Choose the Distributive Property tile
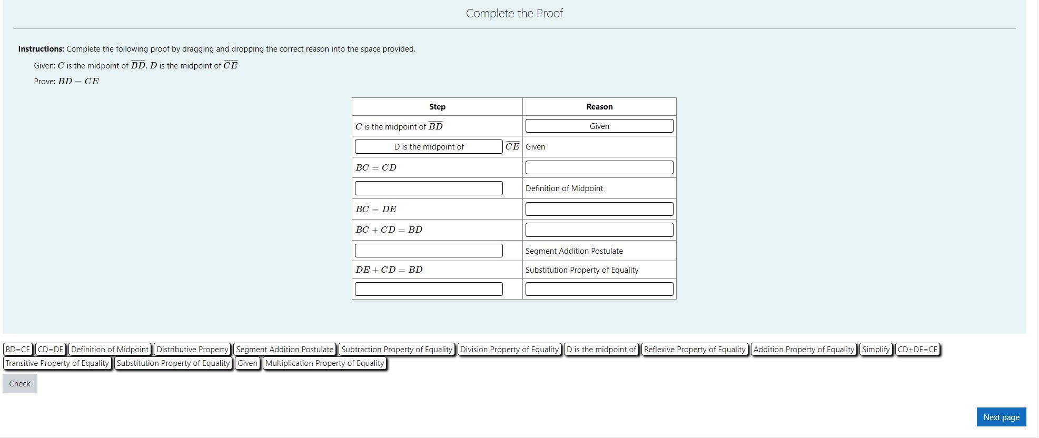 [192, 350]
